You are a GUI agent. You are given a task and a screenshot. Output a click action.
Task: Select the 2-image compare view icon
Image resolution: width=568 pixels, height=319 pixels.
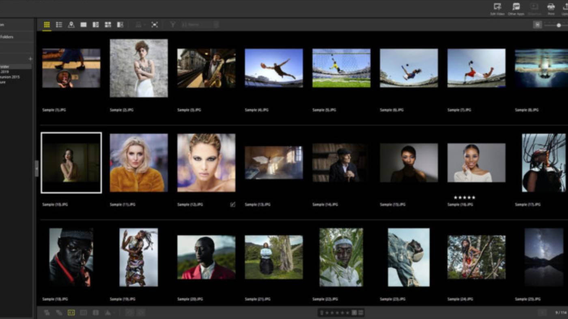96,25
